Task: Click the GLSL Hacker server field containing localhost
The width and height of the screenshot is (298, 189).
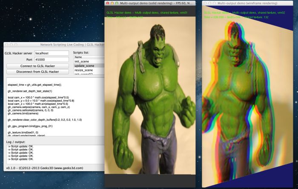Action: (52, 53)
